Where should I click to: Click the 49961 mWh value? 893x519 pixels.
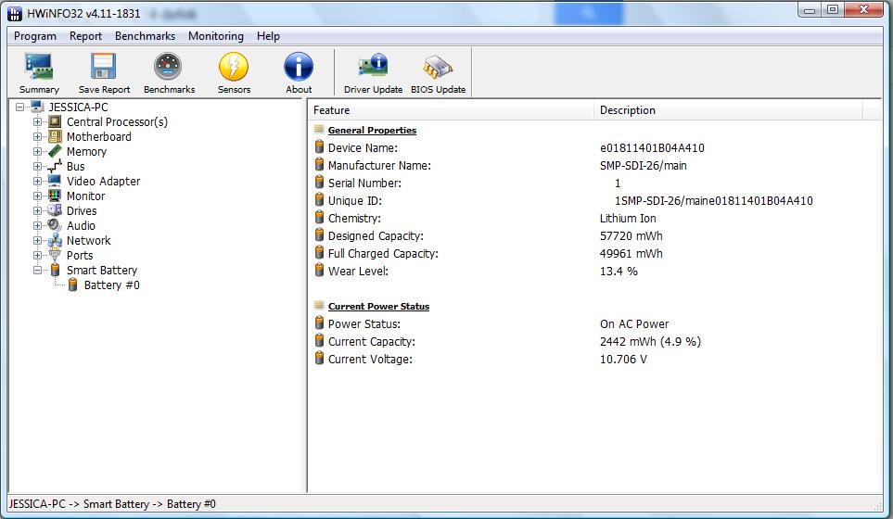tap(631, 253)
